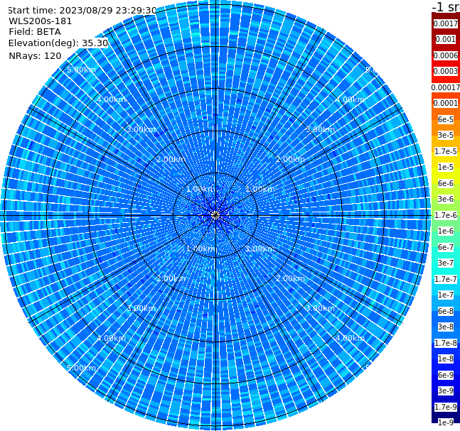Click the 1.7e-5 colorbar value
Image resolution: width=460 pixels, height=431 pixels.
pos(446,151)
